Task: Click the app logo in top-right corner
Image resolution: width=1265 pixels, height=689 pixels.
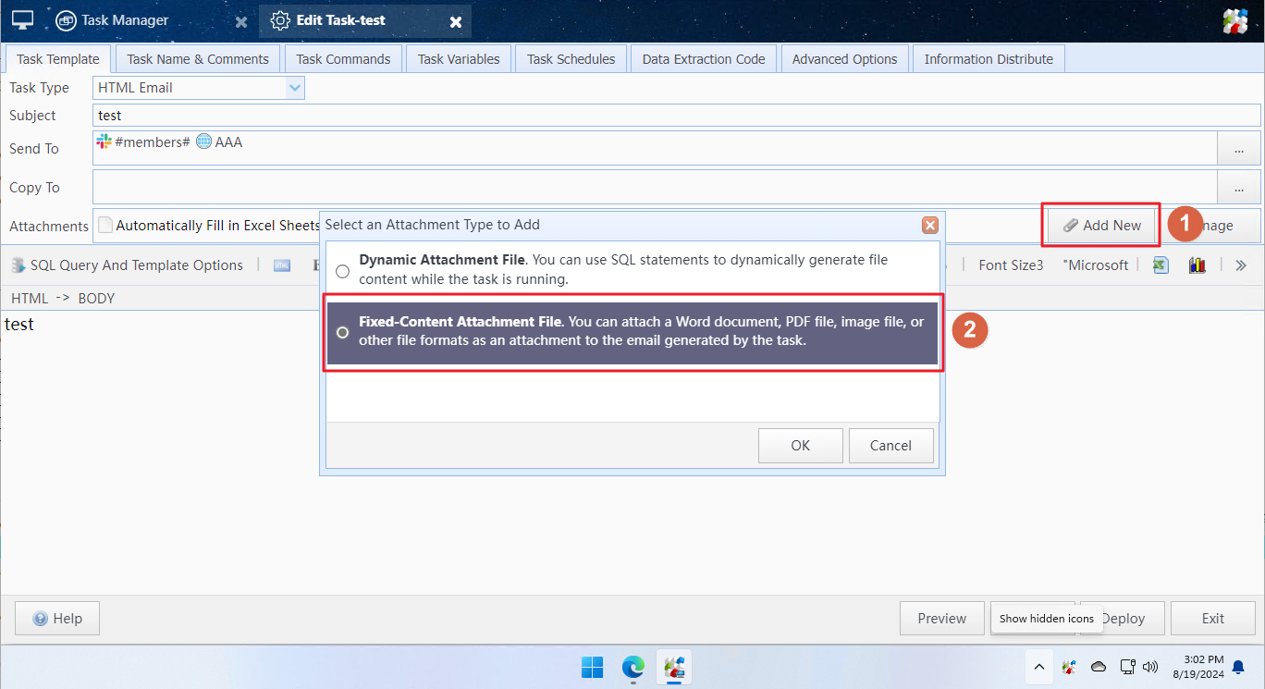Action: (x=1235, y=20)
